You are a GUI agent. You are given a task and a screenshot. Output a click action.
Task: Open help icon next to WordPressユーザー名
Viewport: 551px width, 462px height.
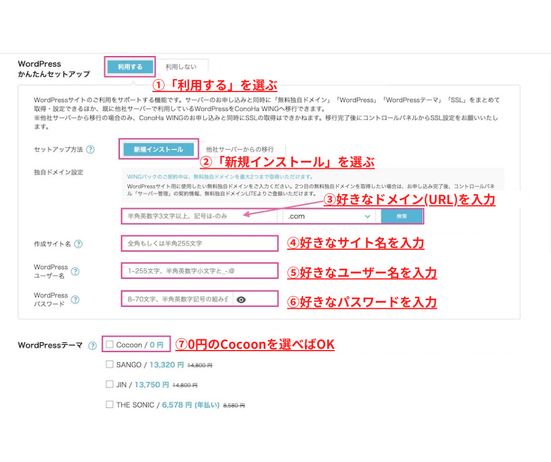tap(75, 271)
